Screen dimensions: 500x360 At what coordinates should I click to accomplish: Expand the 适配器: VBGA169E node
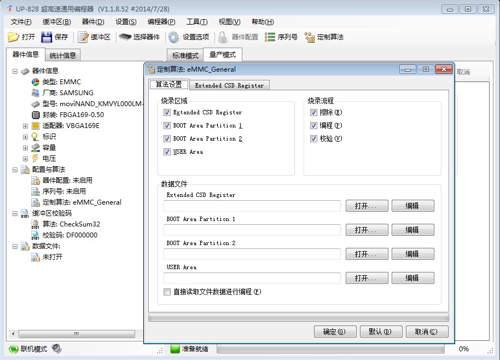pyautogui.click(x=25, y=126)
